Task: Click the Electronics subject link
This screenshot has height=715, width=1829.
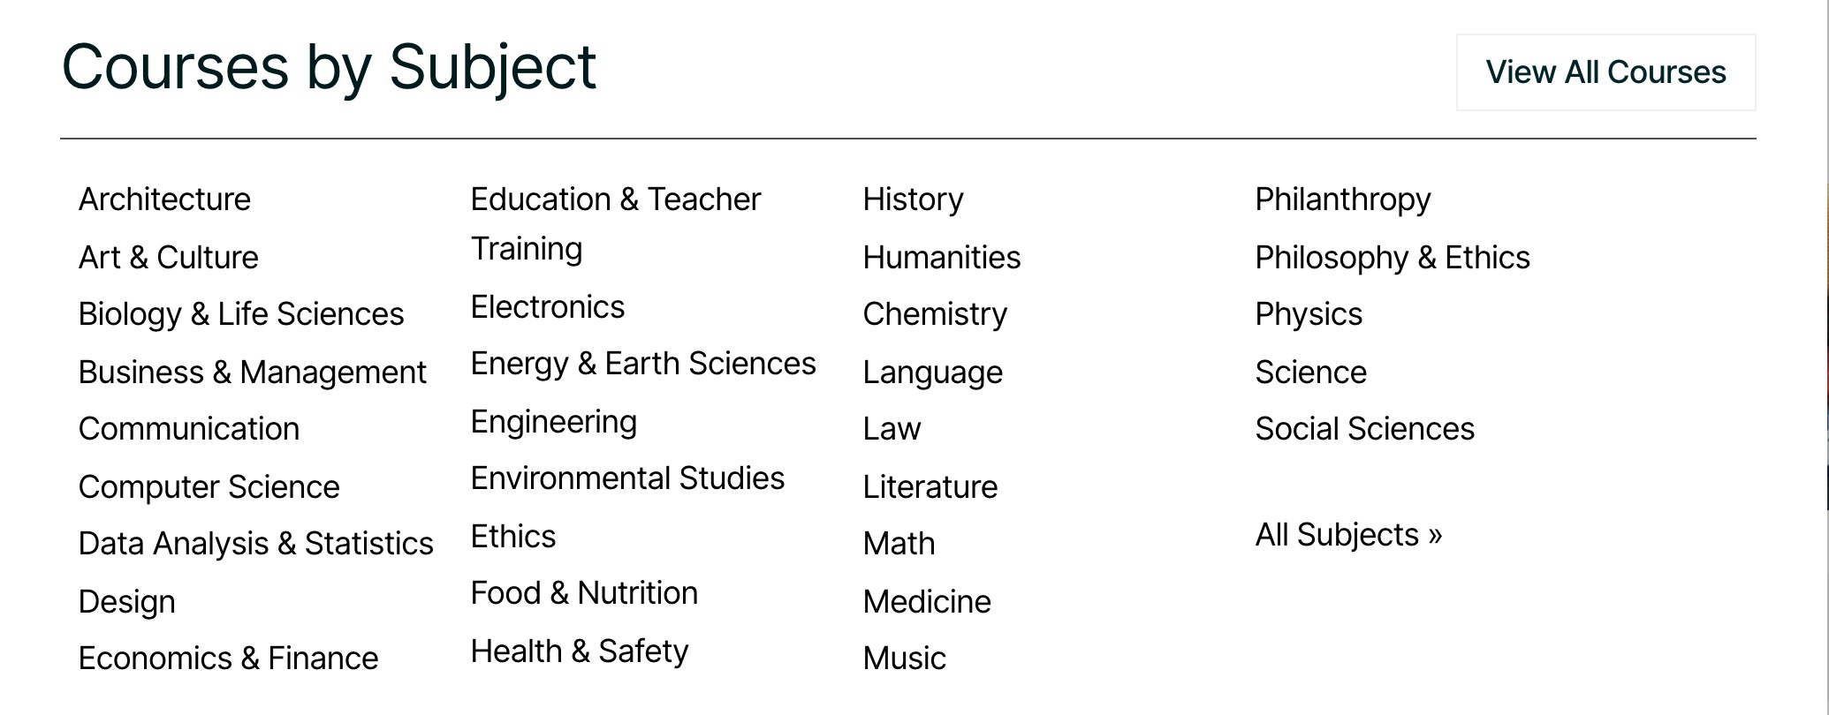Action: point(547,307)
